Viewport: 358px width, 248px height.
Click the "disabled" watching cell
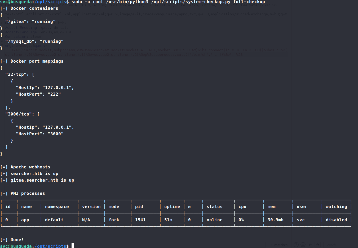pos(336,220)
